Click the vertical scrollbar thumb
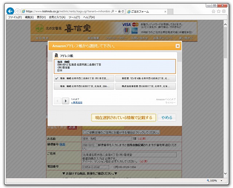The height and width of the screenshot is (188, 233). coord(225,42)
